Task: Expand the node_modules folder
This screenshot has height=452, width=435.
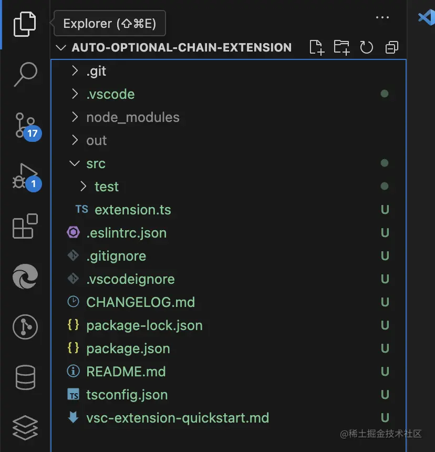Action: click(x=229, y=117)
